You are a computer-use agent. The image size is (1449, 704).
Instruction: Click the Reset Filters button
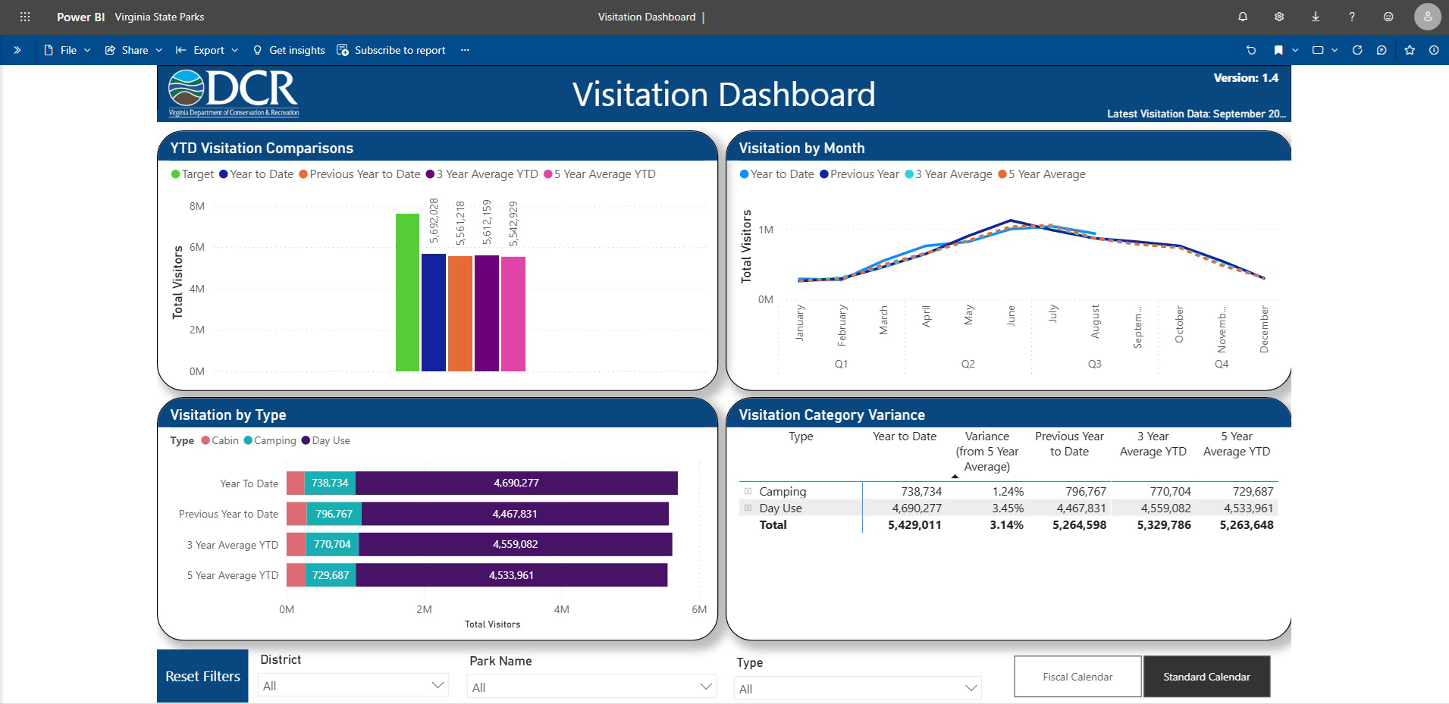coord(202,676)
